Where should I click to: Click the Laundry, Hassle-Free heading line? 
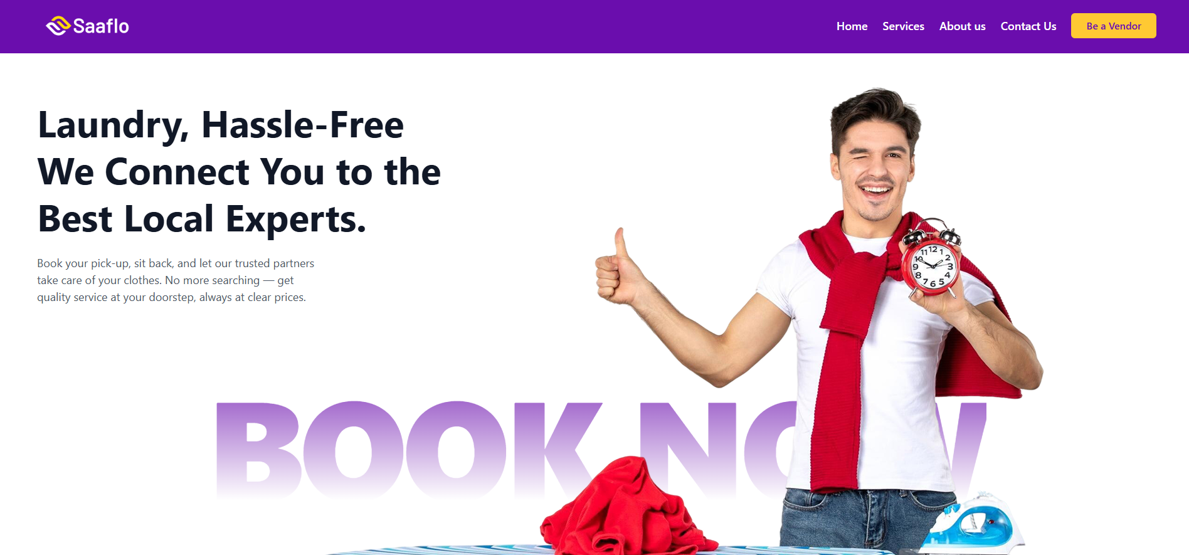point(221,125)
